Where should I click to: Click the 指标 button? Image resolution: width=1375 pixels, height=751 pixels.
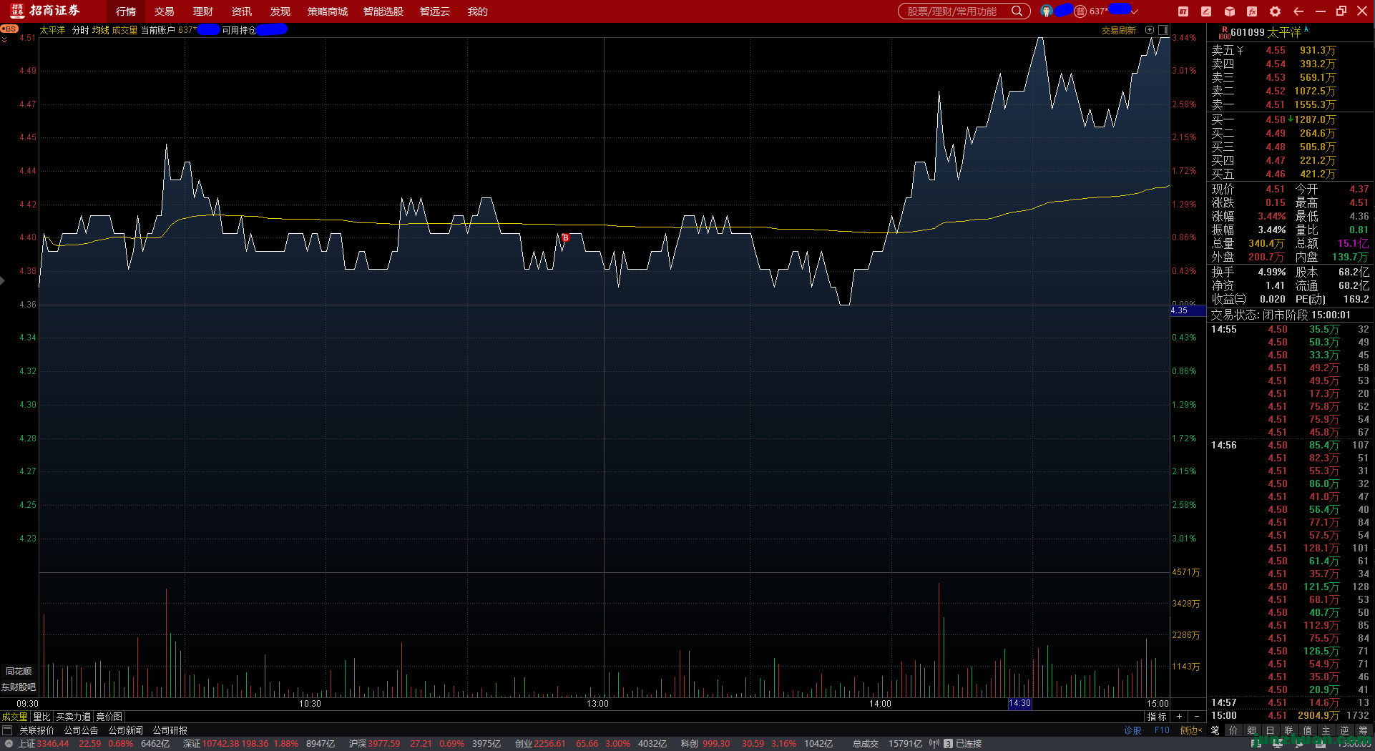[x=1157, y=717]
